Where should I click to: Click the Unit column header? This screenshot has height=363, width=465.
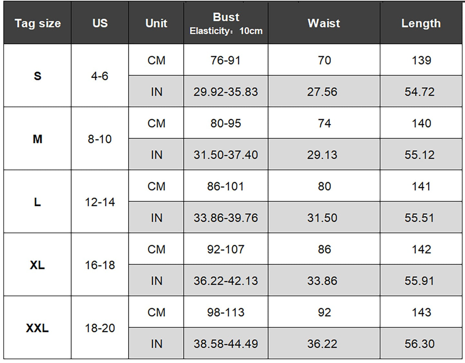156,23
